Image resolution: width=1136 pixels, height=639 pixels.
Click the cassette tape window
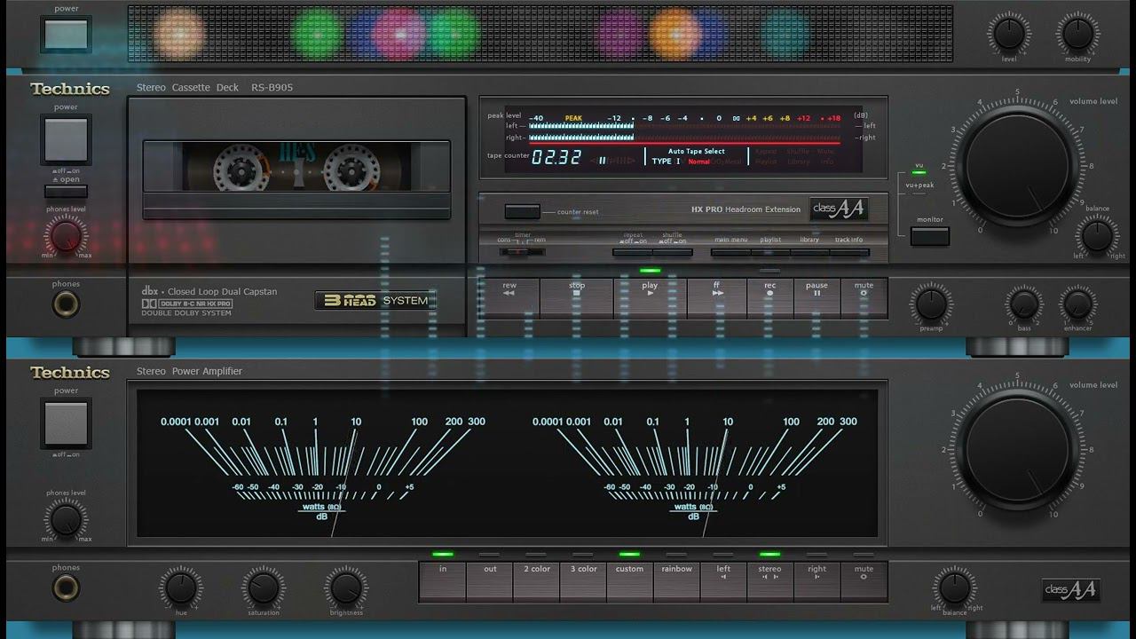coord(296,168)
